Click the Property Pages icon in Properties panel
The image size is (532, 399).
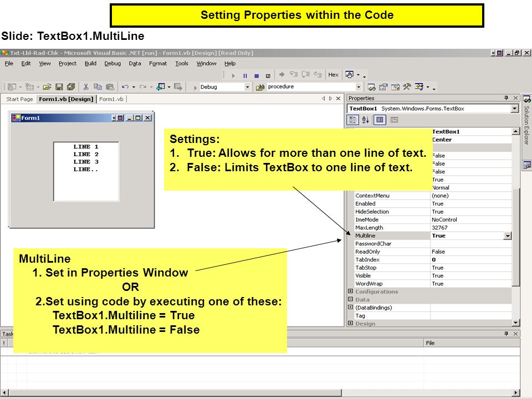394,120
